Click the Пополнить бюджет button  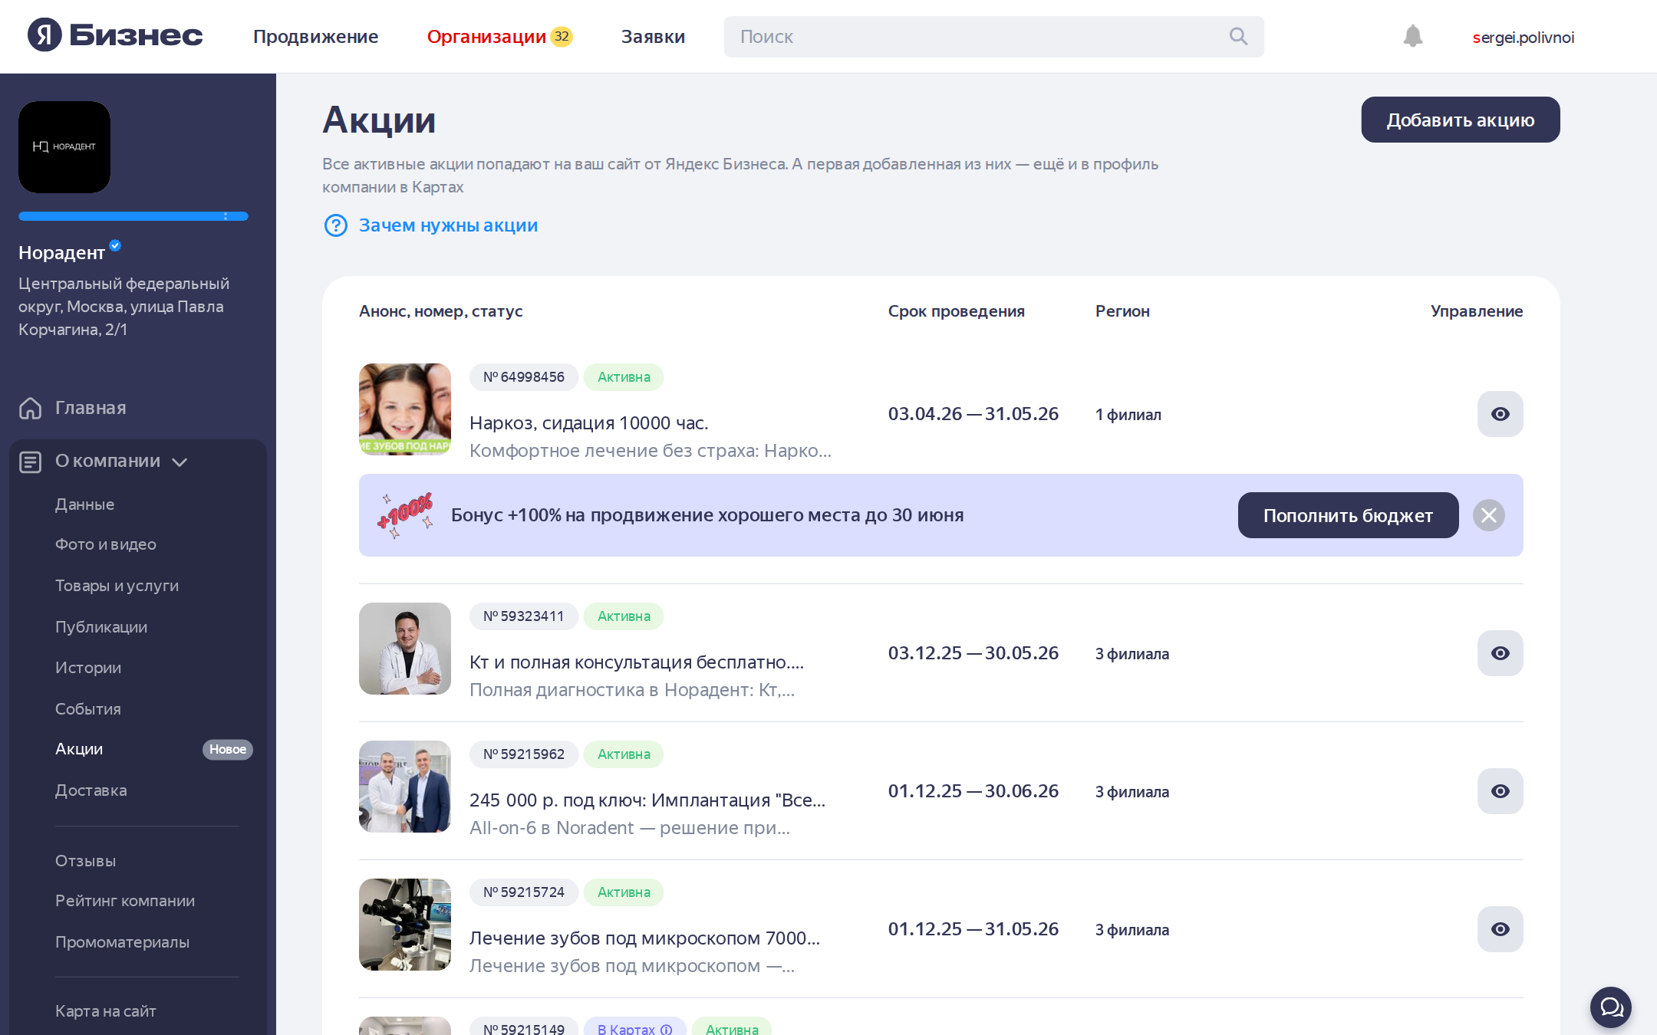coord(1349,515)
